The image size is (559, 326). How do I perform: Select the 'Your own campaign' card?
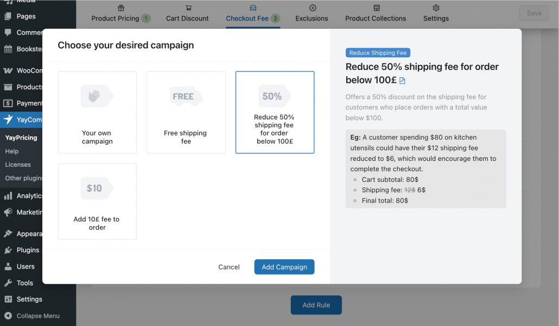point(97,112)
